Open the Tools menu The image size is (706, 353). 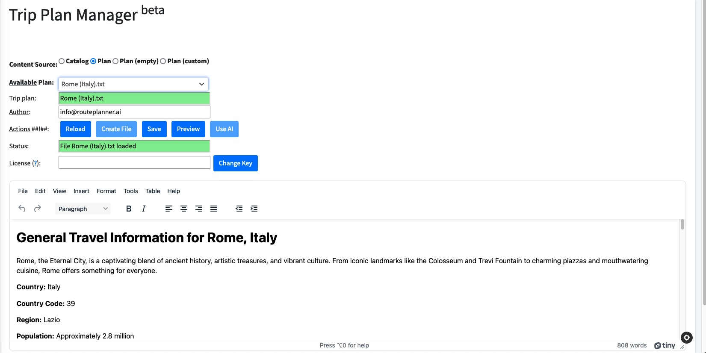pyautogui.click(x=131, y=191)
